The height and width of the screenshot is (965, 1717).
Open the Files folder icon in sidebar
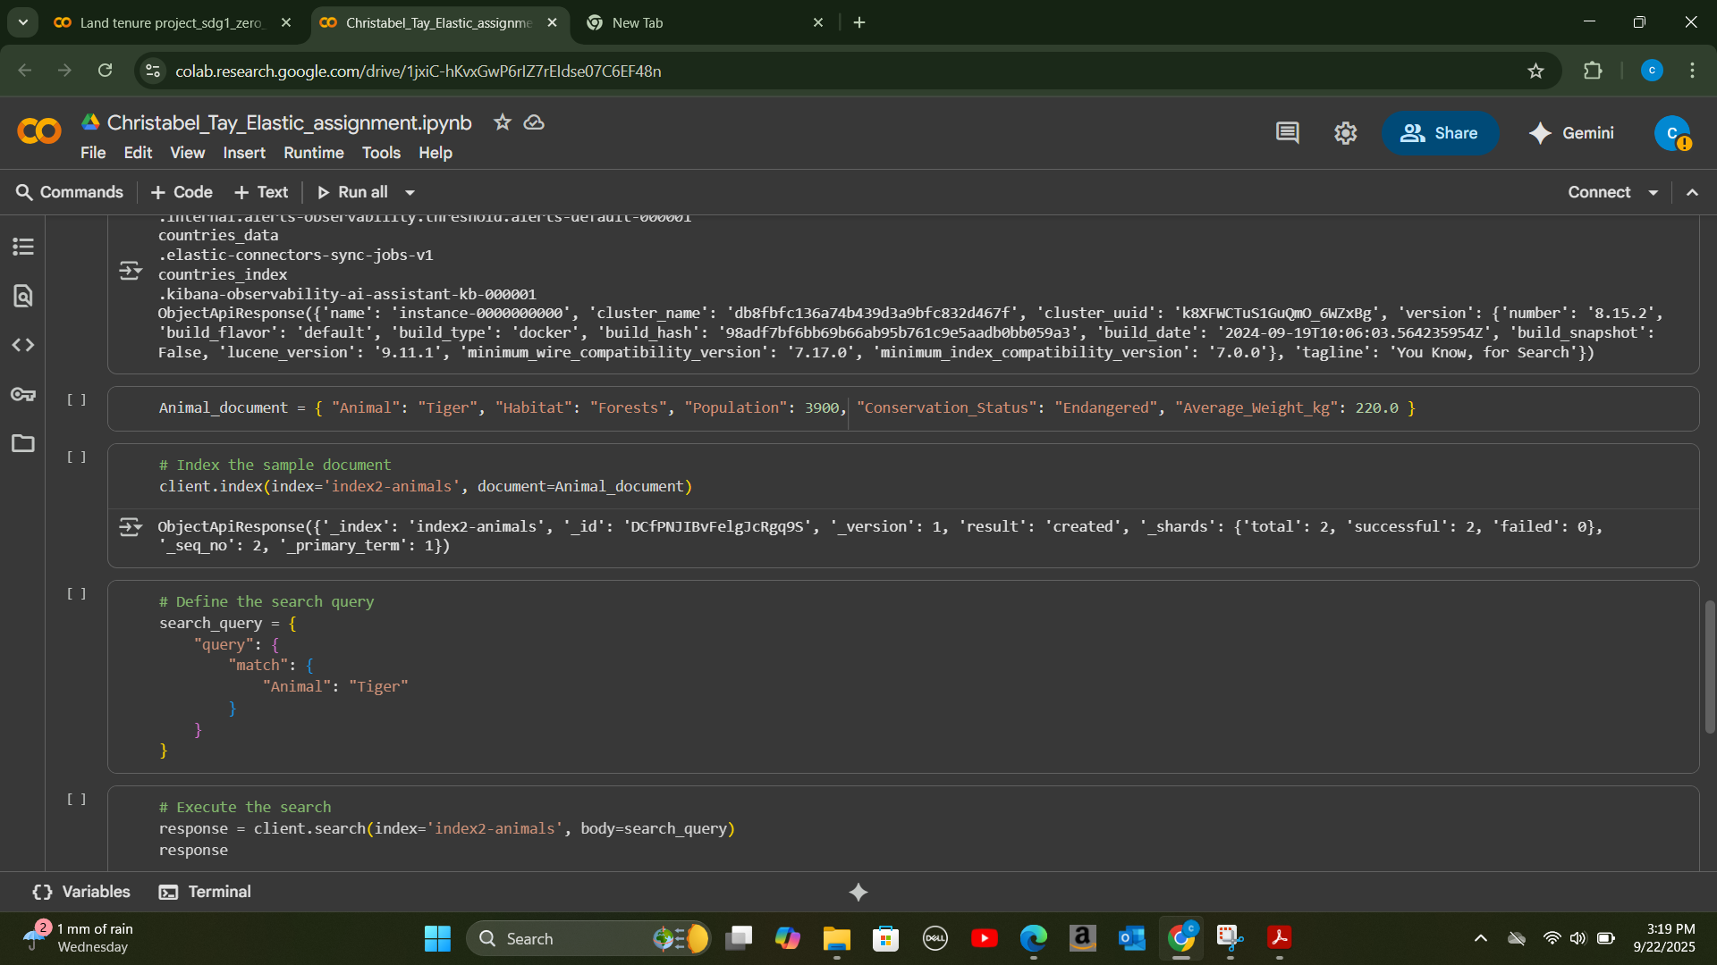[23, 443]
